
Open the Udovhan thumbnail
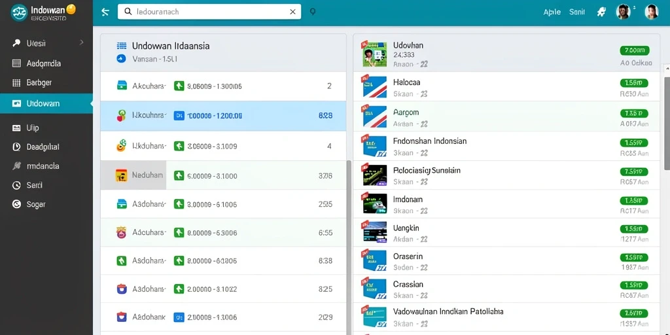tap(374, 54)
